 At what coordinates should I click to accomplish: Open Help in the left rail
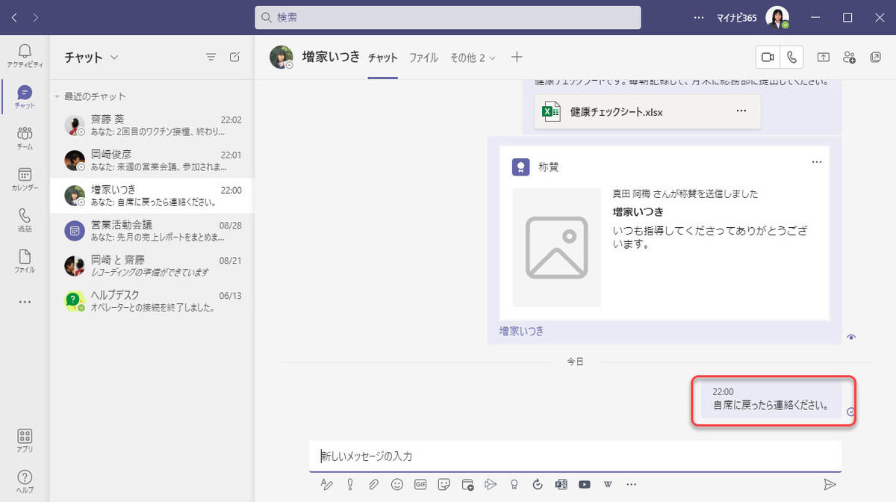tap(25, 481)
